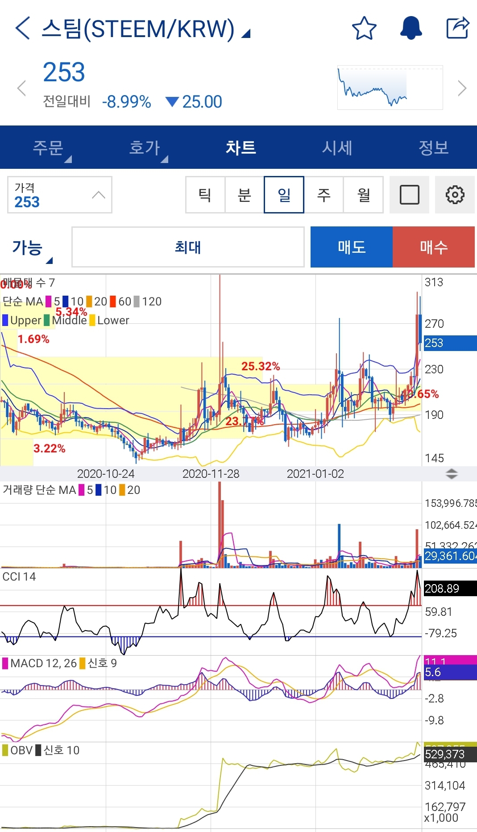Open the 호가 tab
The width and height of the screenshot is (477, 832).
pyautogui.click(x=145, y=147)
